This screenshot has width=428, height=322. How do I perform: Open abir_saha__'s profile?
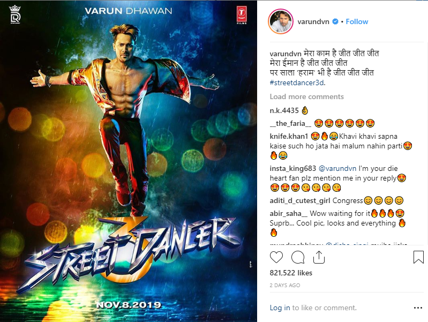pos(289,213)
